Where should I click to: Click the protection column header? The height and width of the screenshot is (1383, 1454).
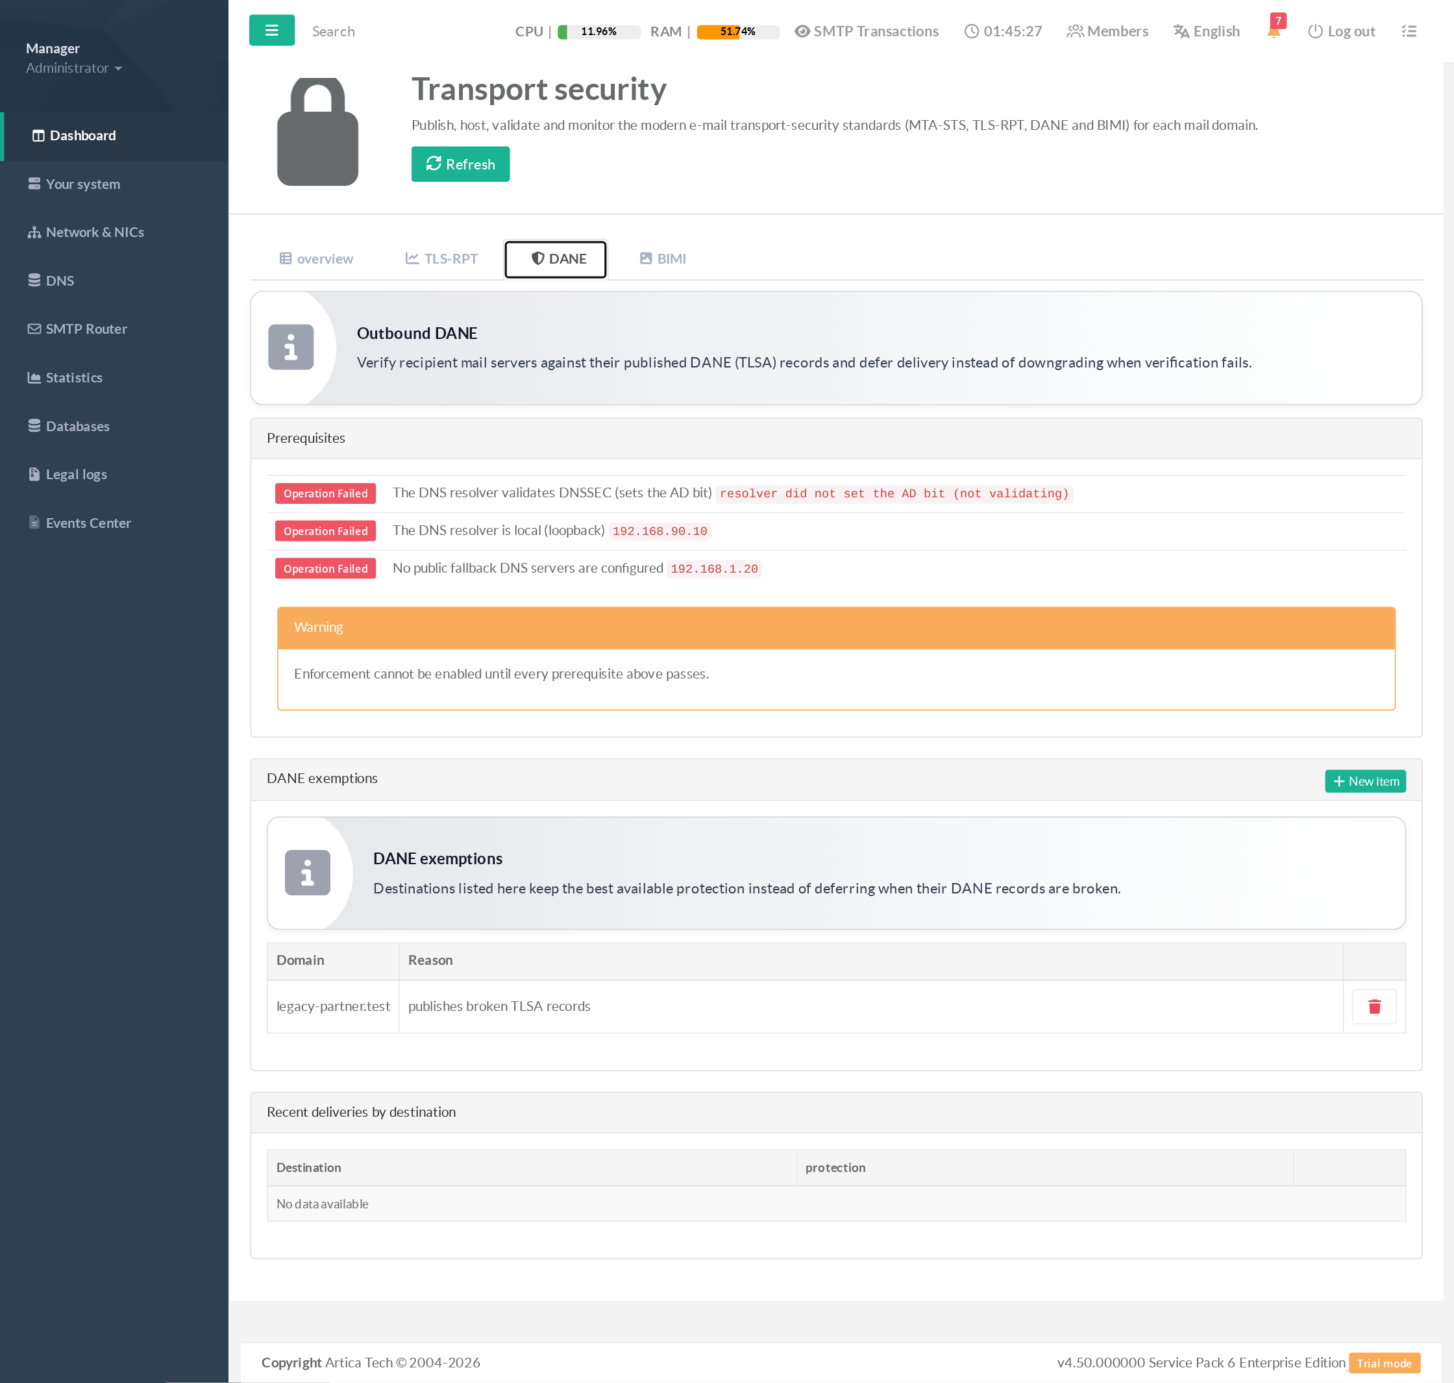click(1045, 1167)
